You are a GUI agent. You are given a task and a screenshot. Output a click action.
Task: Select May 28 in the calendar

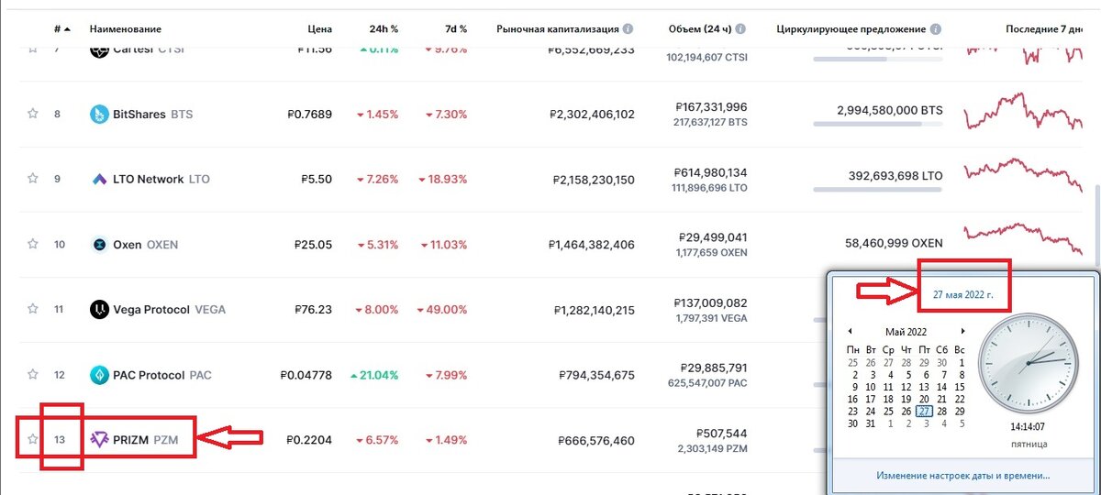(x=943, y=412)
